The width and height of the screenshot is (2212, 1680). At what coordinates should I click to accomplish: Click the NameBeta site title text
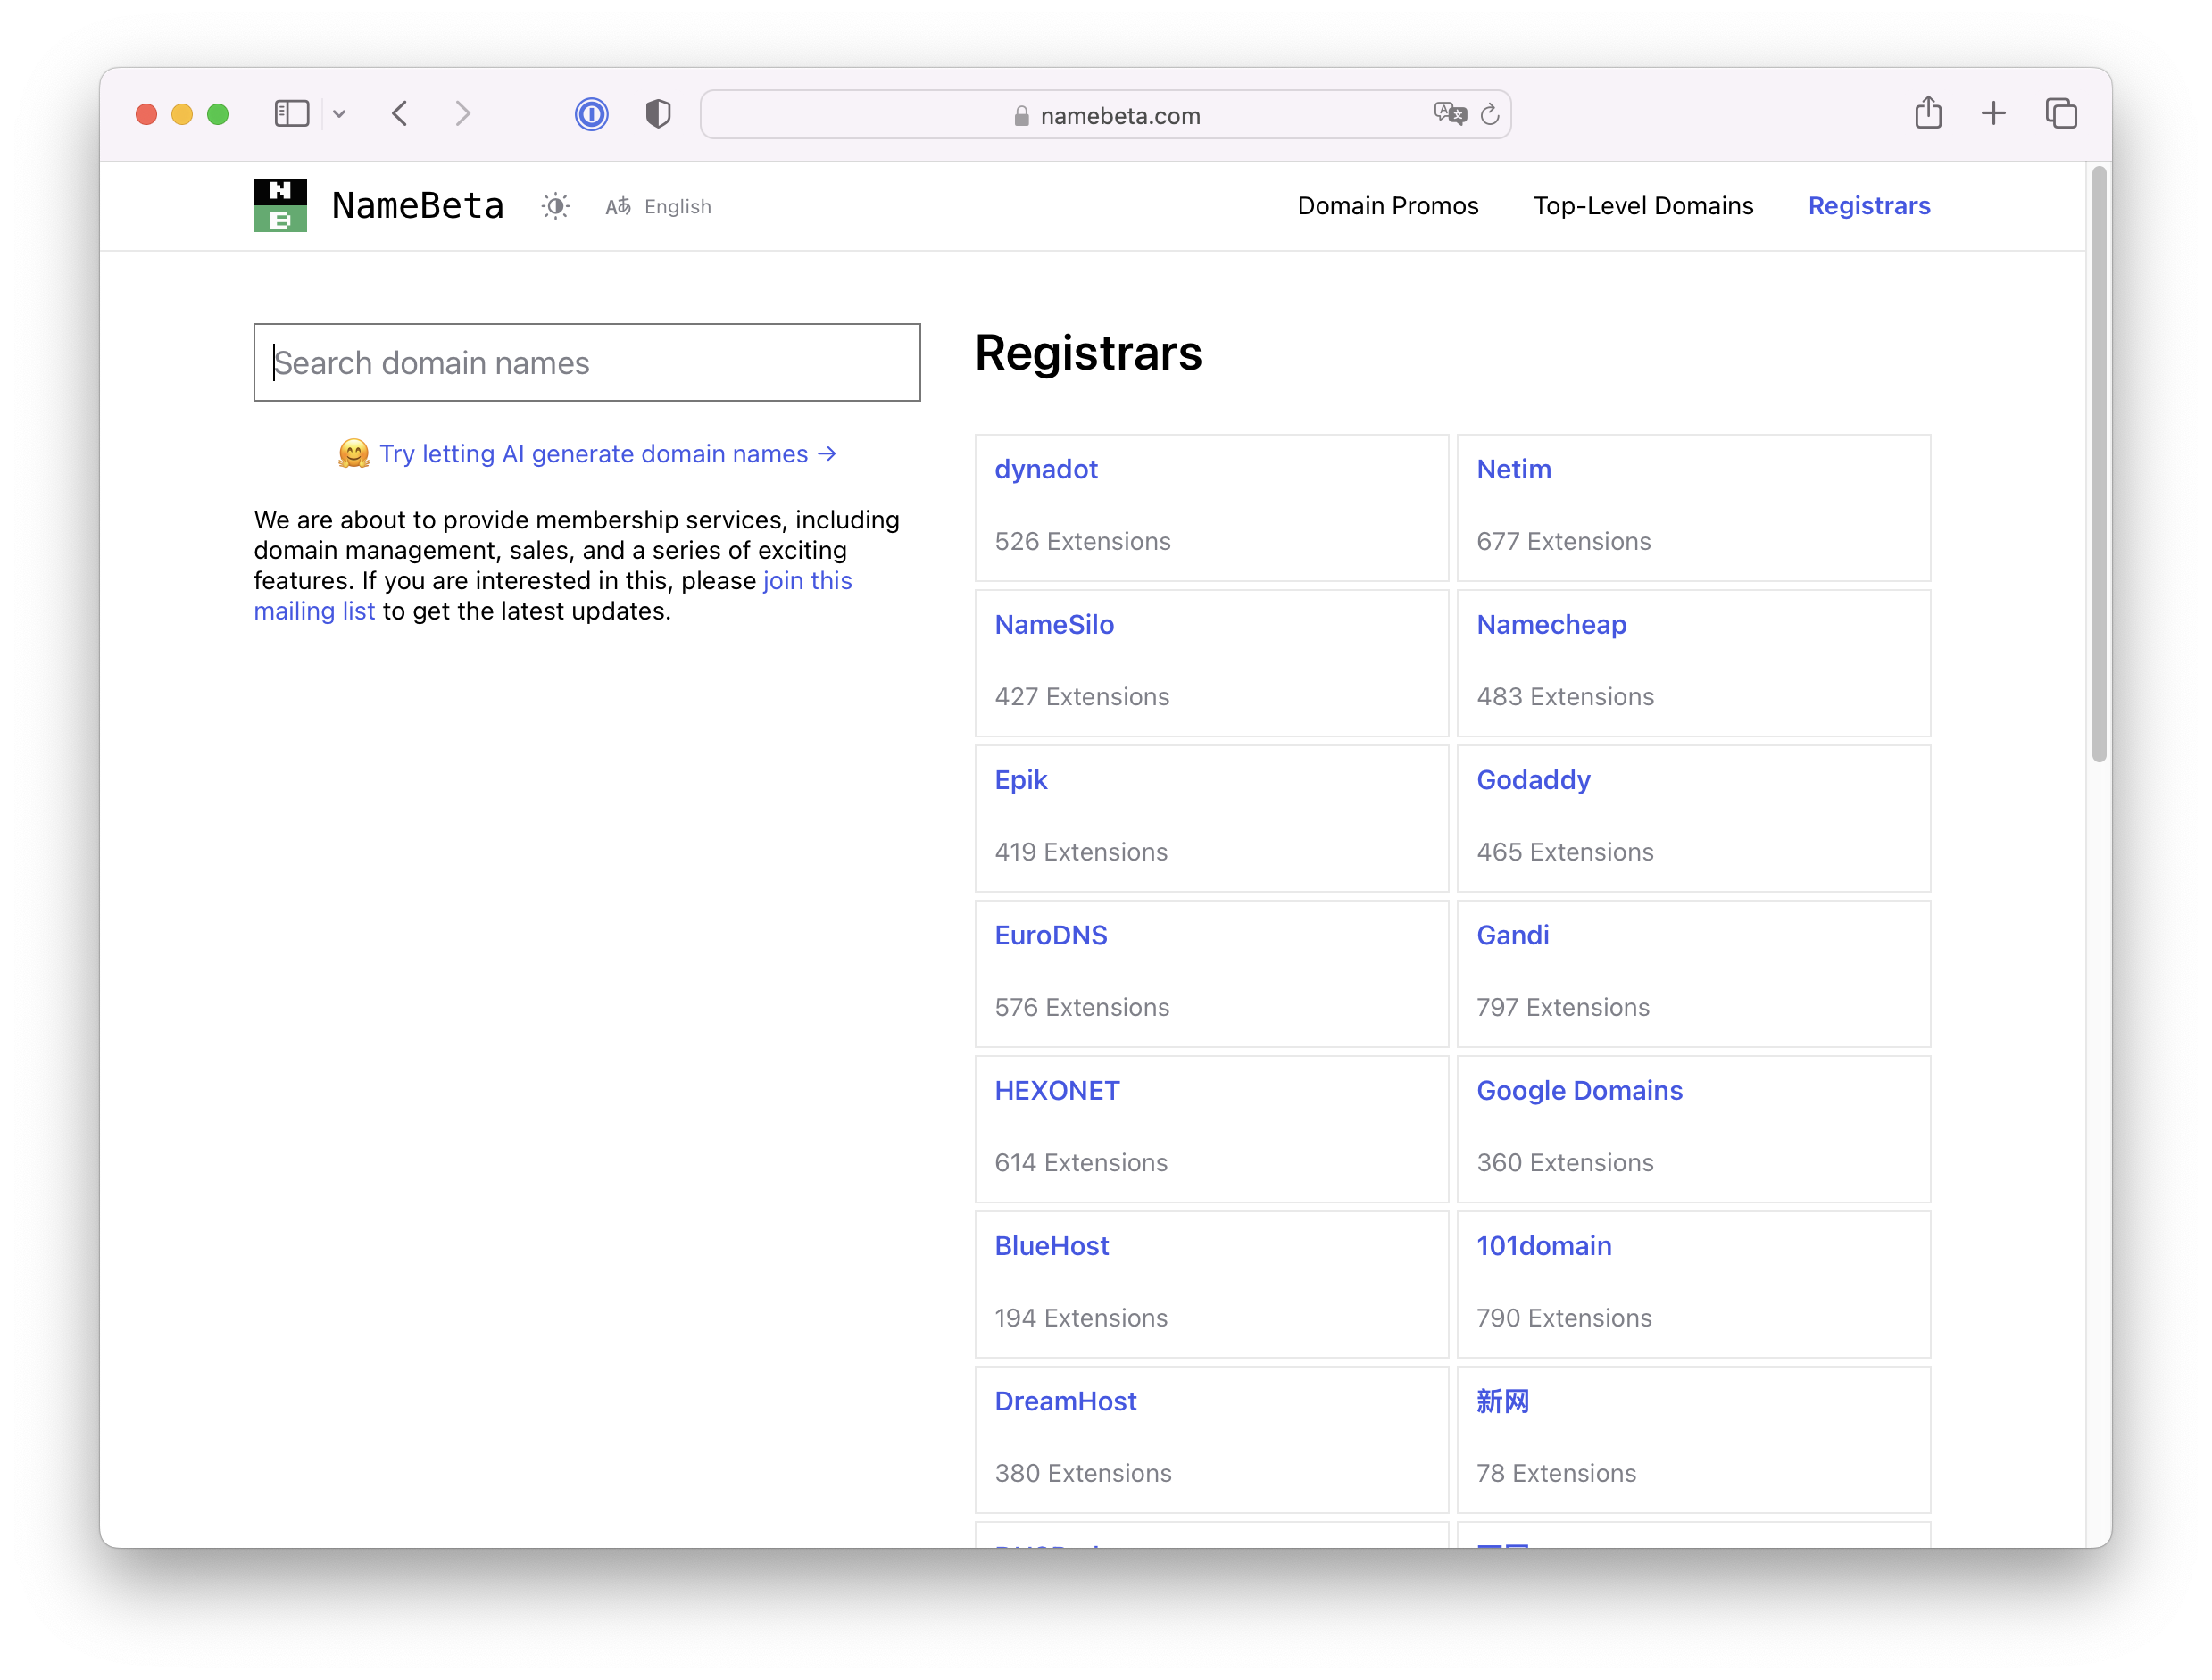click(x=418, y=205)
